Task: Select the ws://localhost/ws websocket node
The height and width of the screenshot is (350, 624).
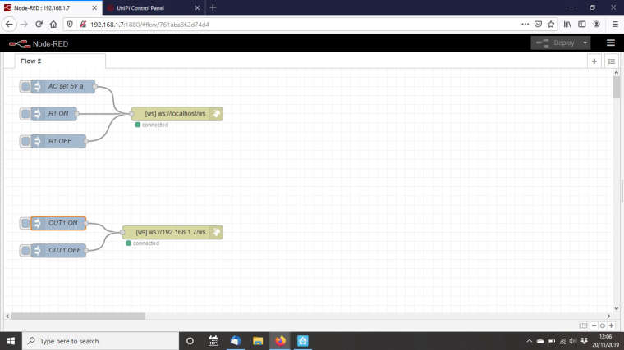Action: click(174, 114)
